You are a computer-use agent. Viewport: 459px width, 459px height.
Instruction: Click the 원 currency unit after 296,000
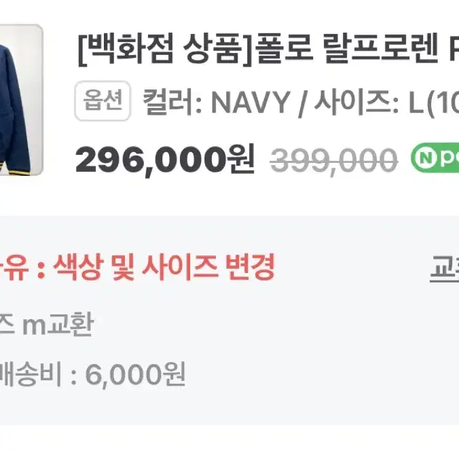tap(241, 159)
